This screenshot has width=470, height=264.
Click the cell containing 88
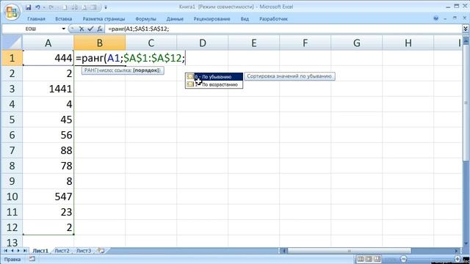point(48,150)
